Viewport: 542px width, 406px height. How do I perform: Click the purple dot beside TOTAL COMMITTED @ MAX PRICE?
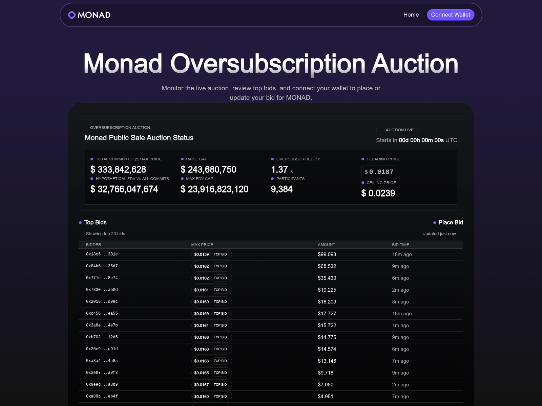point(91,159)
